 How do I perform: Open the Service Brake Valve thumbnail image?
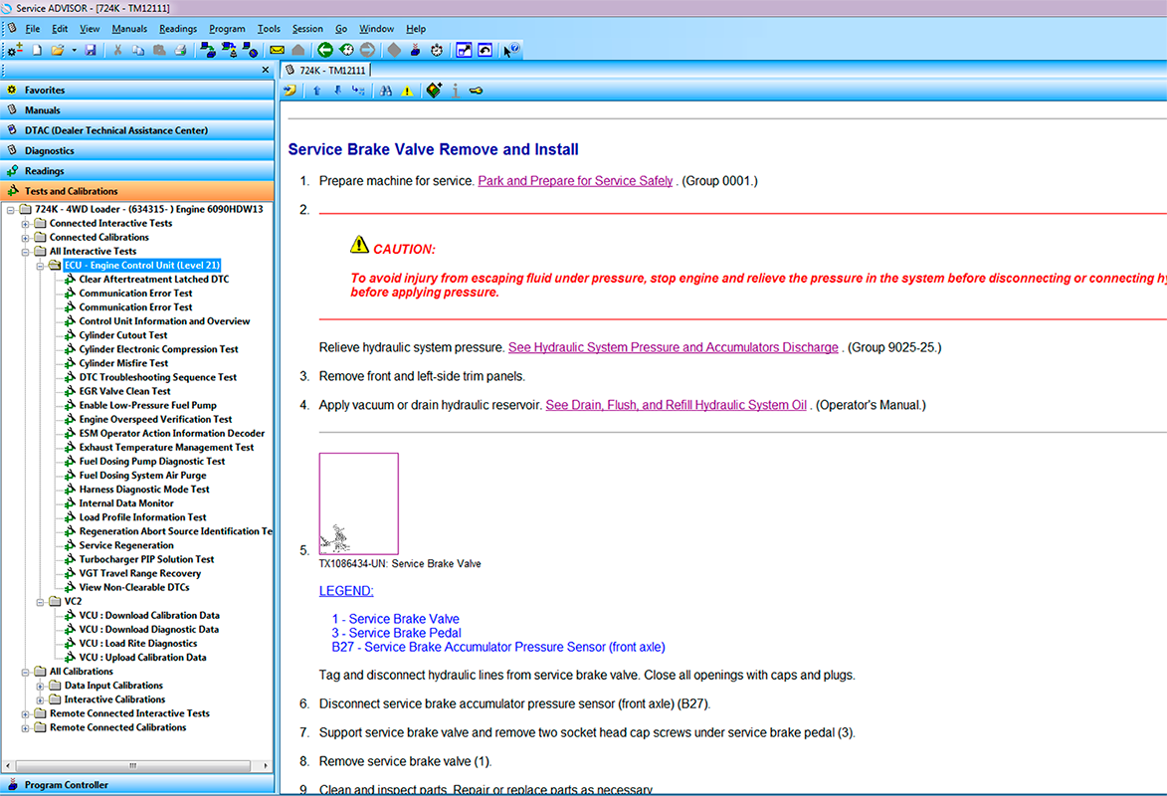click(x=359, y=503)
